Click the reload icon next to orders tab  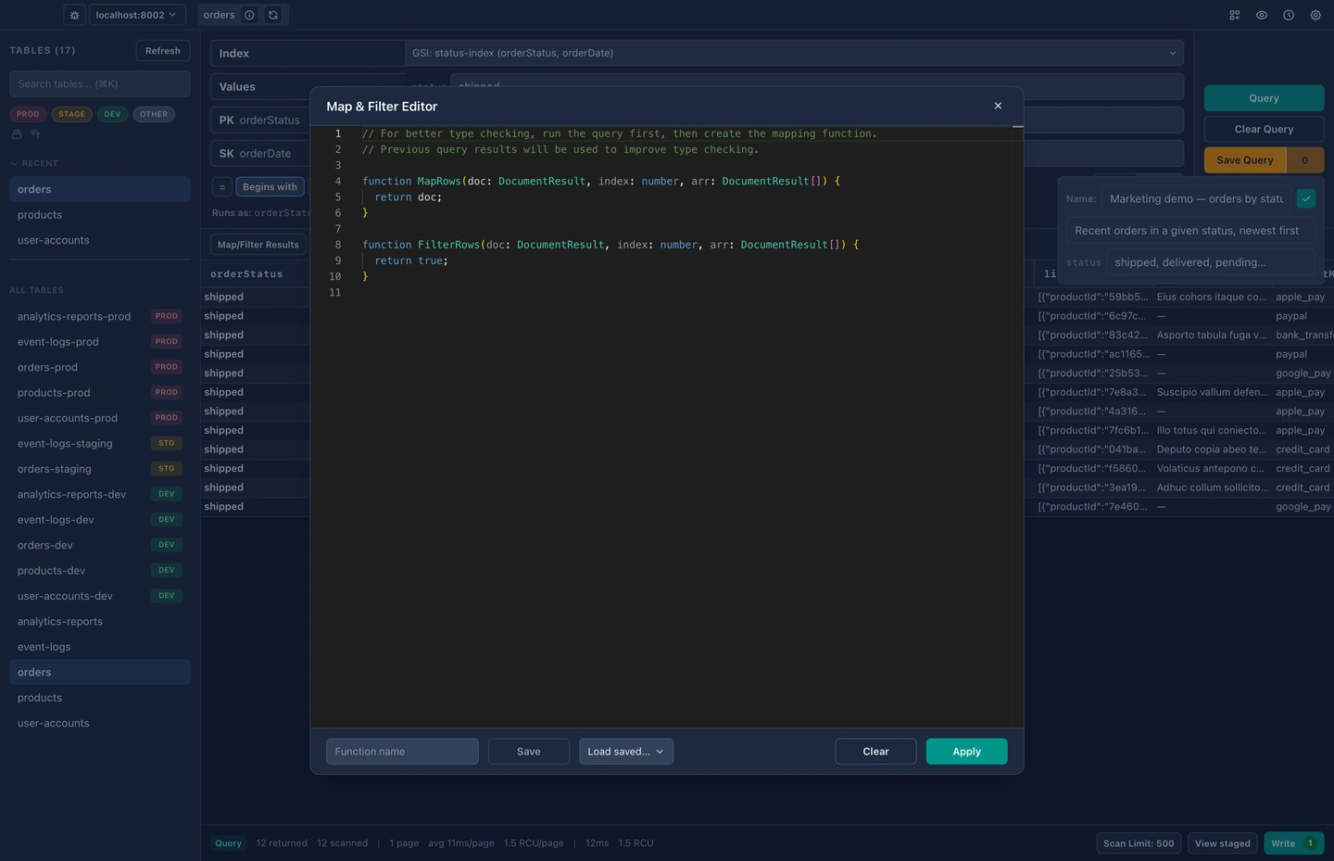(273, 15)
